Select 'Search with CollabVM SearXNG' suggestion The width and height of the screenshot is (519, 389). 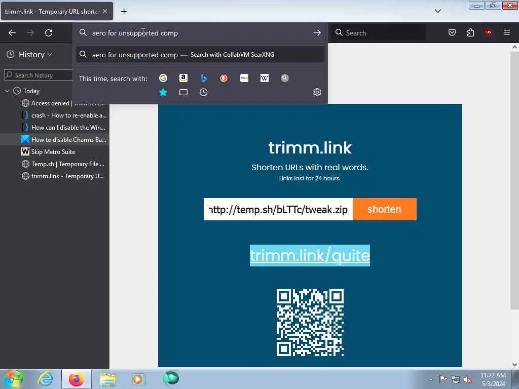(x=200, y=55)
